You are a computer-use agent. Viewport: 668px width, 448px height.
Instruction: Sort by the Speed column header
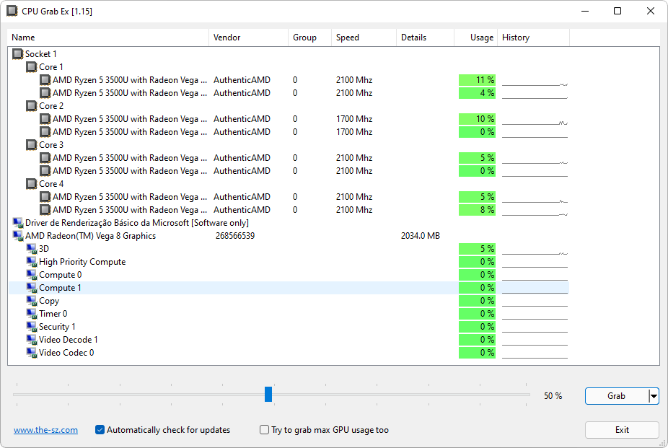(364, 38)
